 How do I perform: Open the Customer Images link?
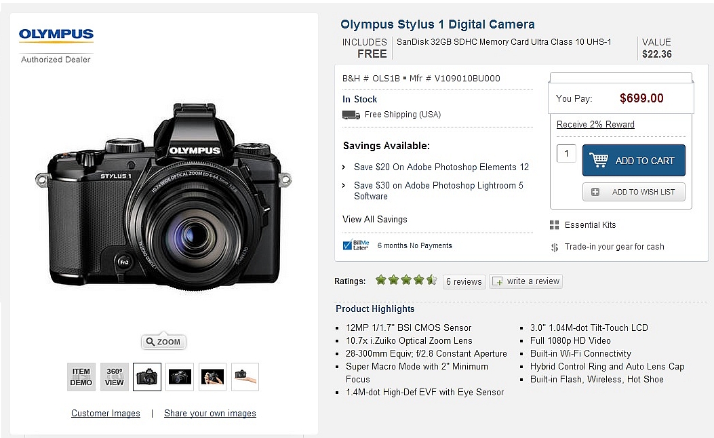(106, 413)
